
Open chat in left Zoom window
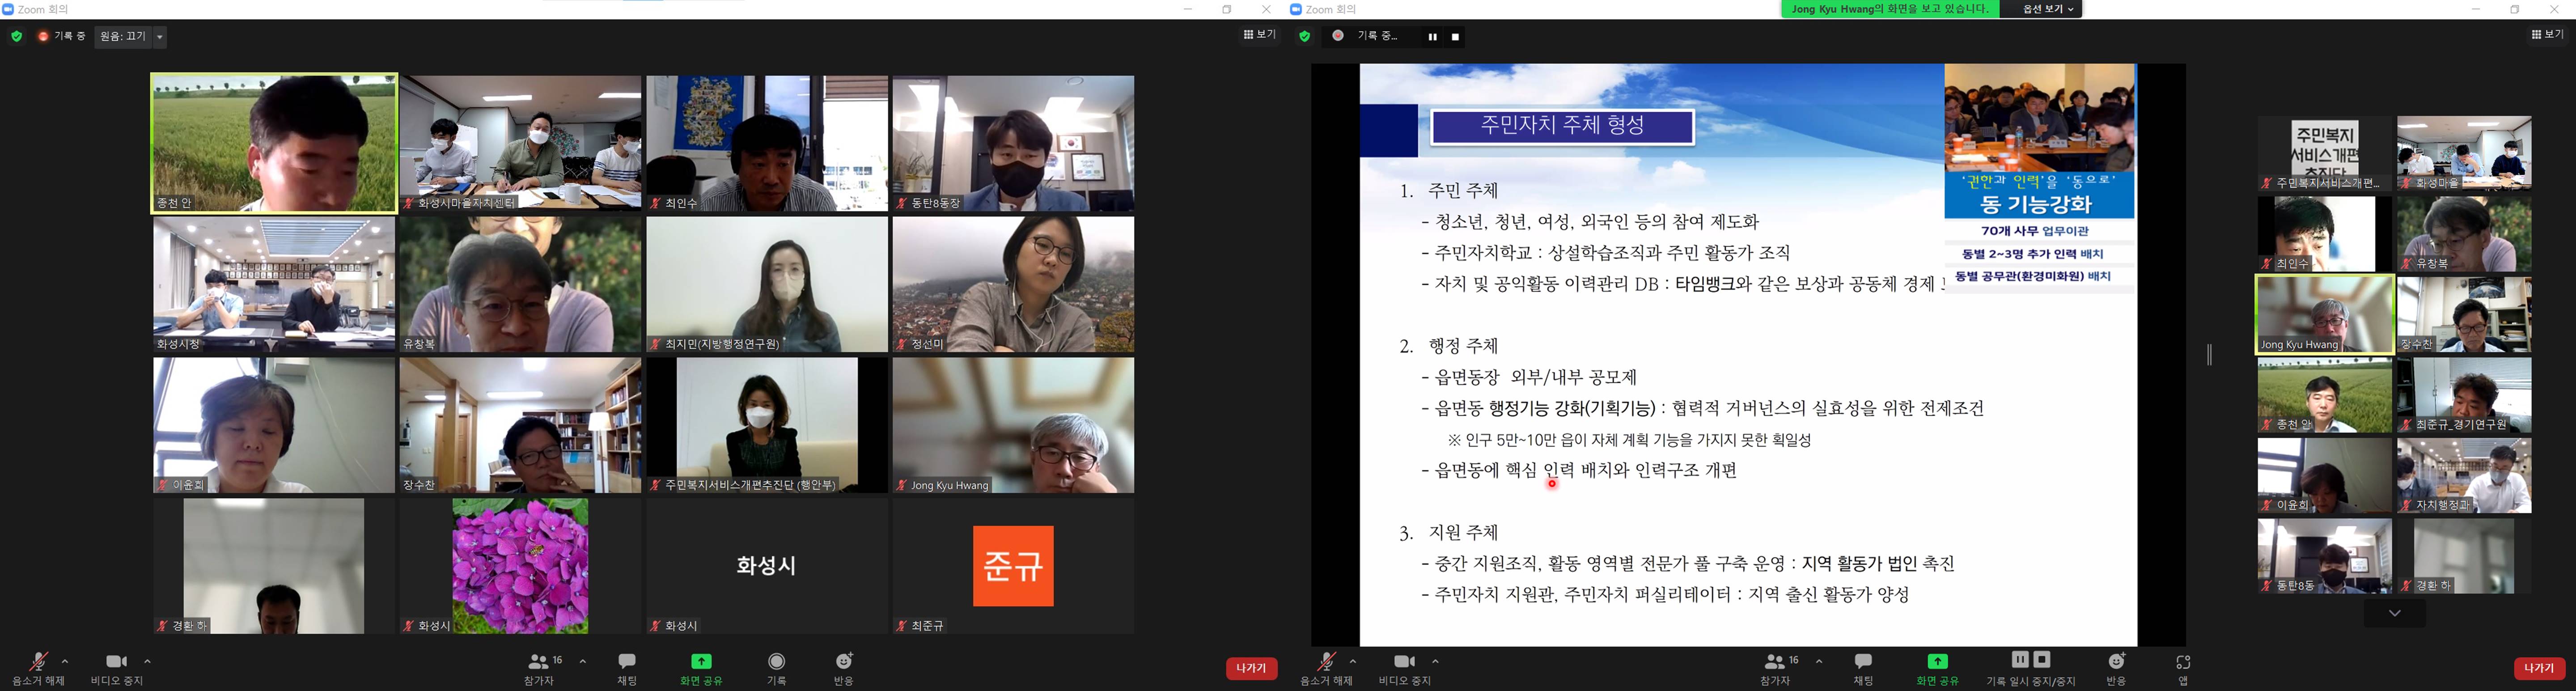tap(627, 668)
